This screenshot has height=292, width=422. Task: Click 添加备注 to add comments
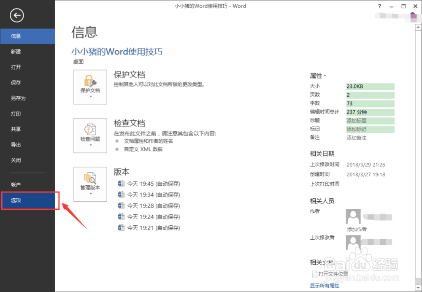click(357, 138)
